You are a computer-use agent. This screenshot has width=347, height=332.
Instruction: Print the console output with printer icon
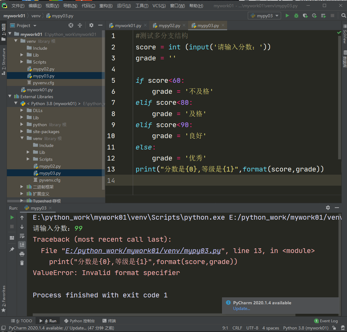[22, 254]
